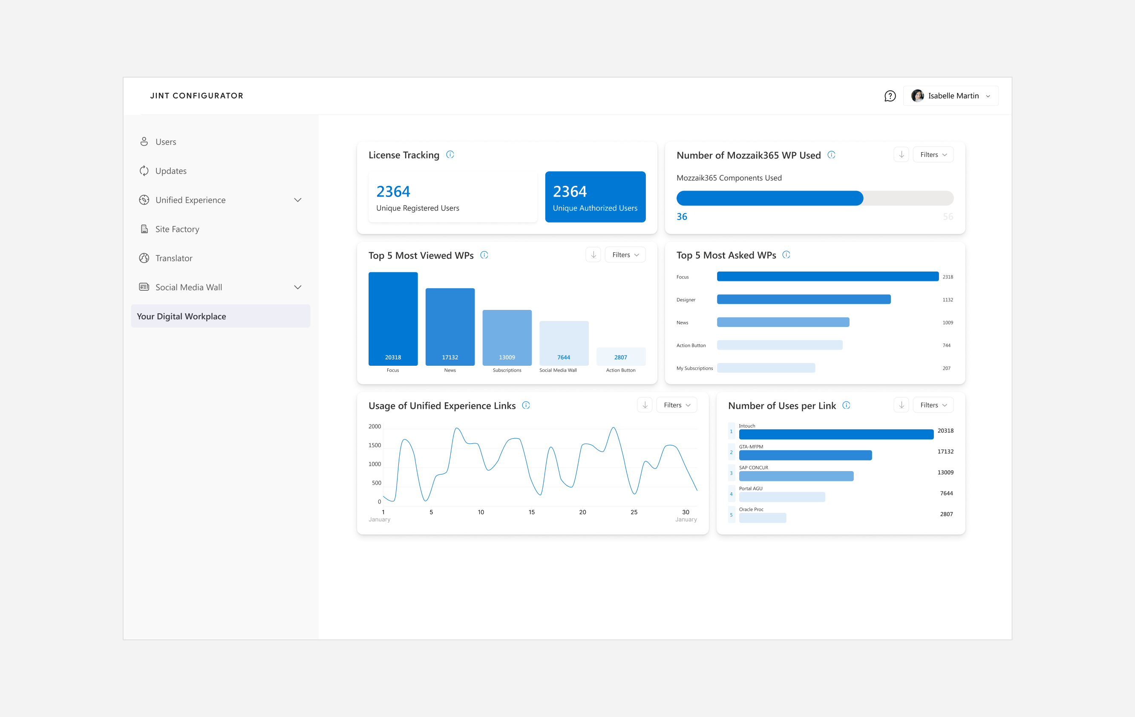Click info icon beside Number of Uses per Link
Screen dimensions: 1135x717
(x=846, y=405)
